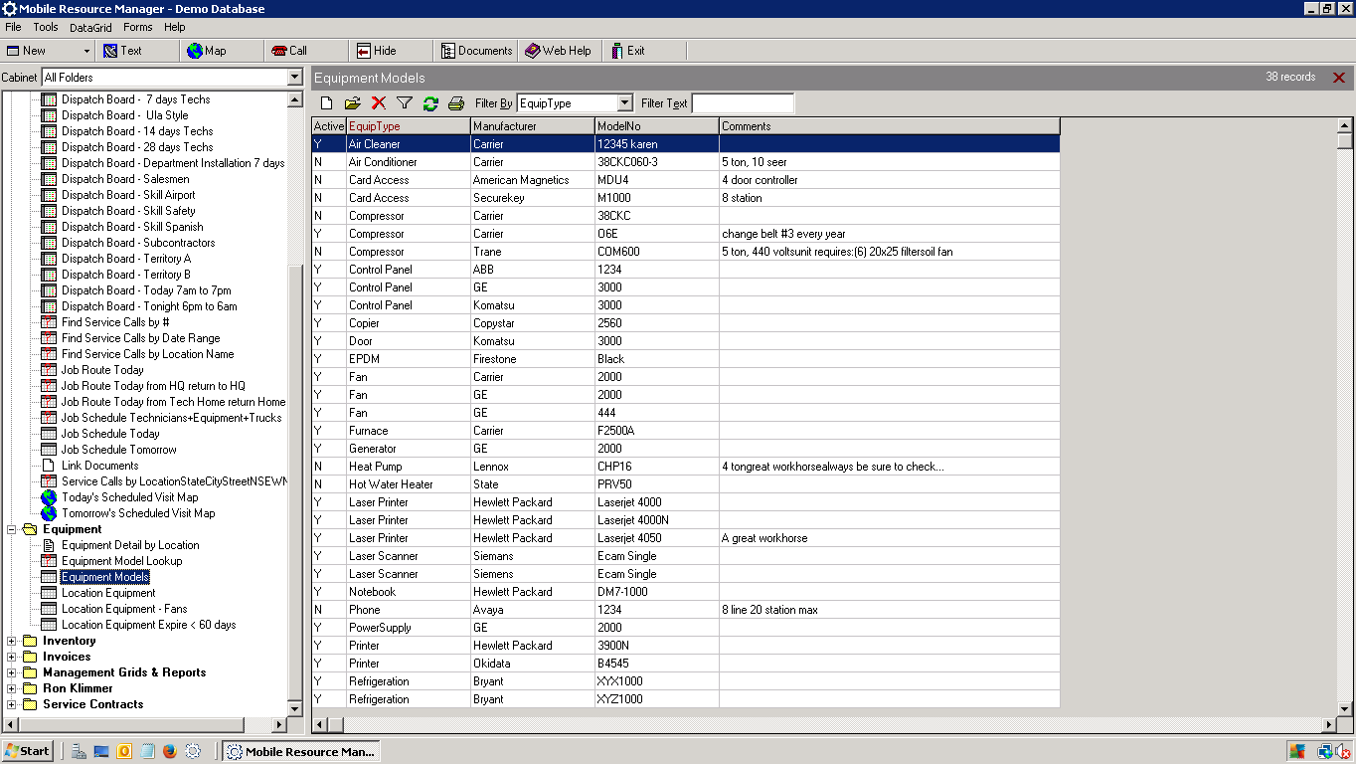The image size is (1356, 764).
Task: Click the Active column header
Action: click(x=328, y=126)
